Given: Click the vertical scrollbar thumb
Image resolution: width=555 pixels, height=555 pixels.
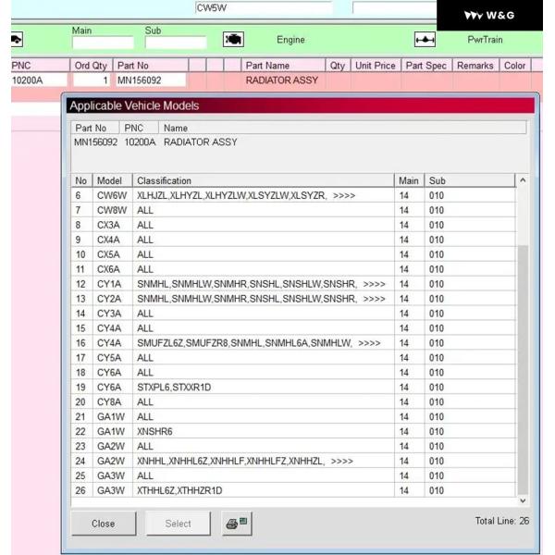Looking at the screenshot, I should [523, 370].
